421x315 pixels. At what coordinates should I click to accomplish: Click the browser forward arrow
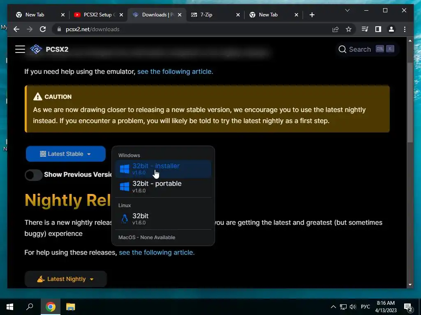[x=30, y=29]
